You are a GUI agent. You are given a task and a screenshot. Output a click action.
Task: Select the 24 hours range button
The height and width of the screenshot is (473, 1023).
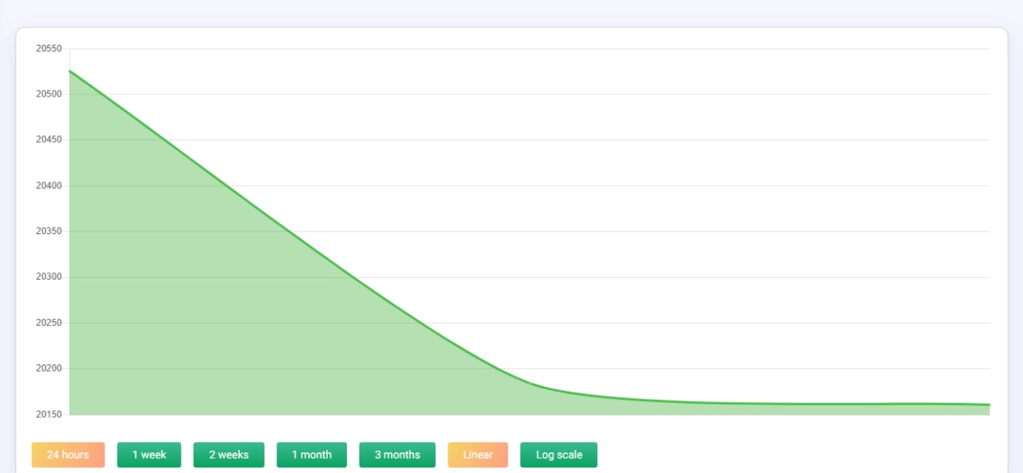[x=68, y=455]
